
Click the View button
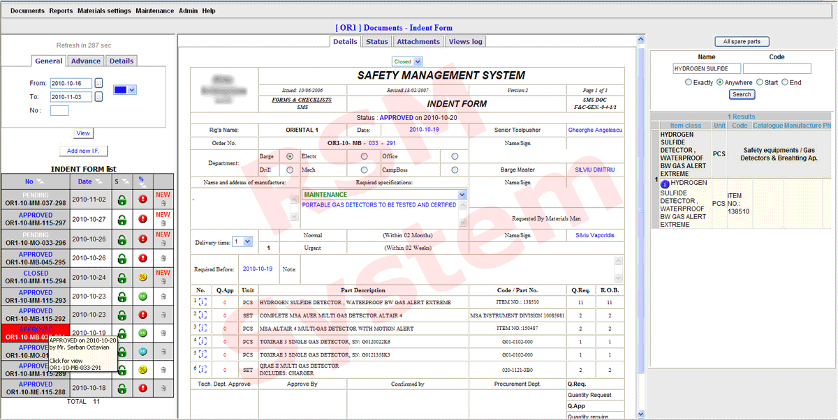coord(83,133)
